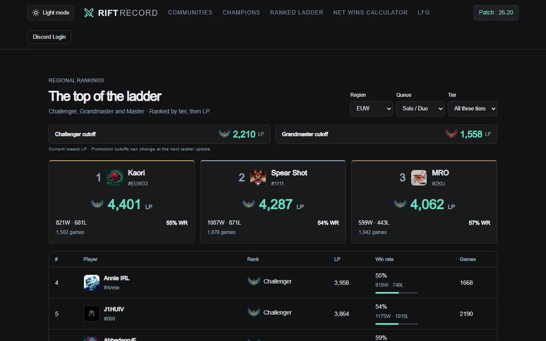Click the Discord Login button
This screenshot has width=546, height=341.
click(x=49, y=37)
